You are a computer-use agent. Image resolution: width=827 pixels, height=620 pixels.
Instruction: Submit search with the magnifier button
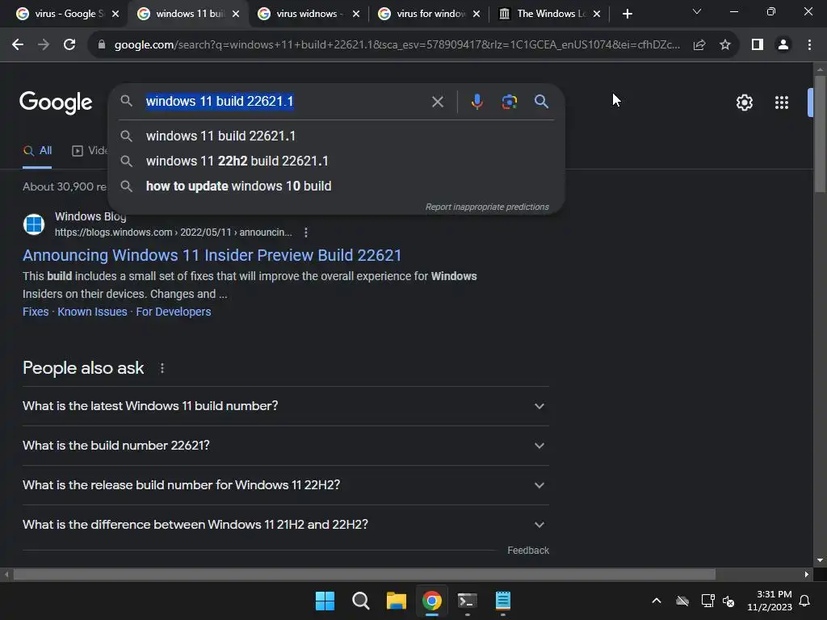coord(541,102)
